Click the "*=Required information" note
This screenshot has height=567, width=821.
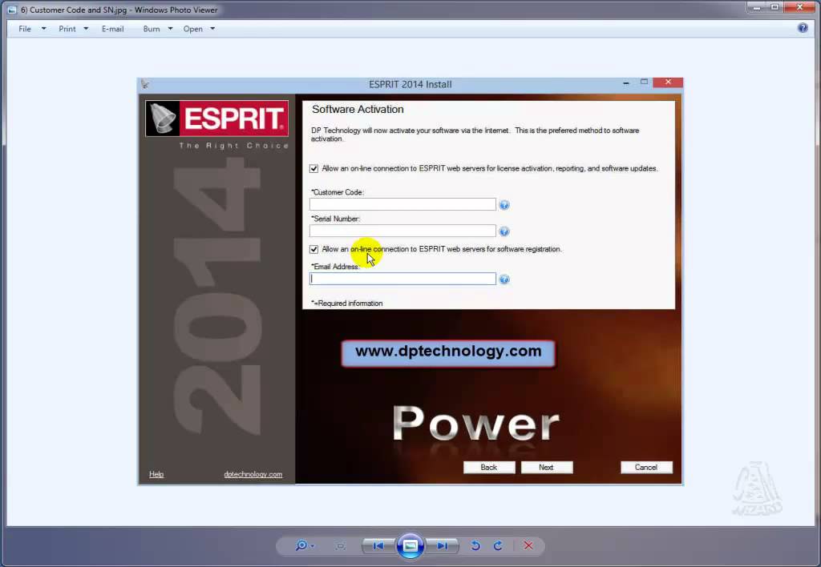[346, 304]
